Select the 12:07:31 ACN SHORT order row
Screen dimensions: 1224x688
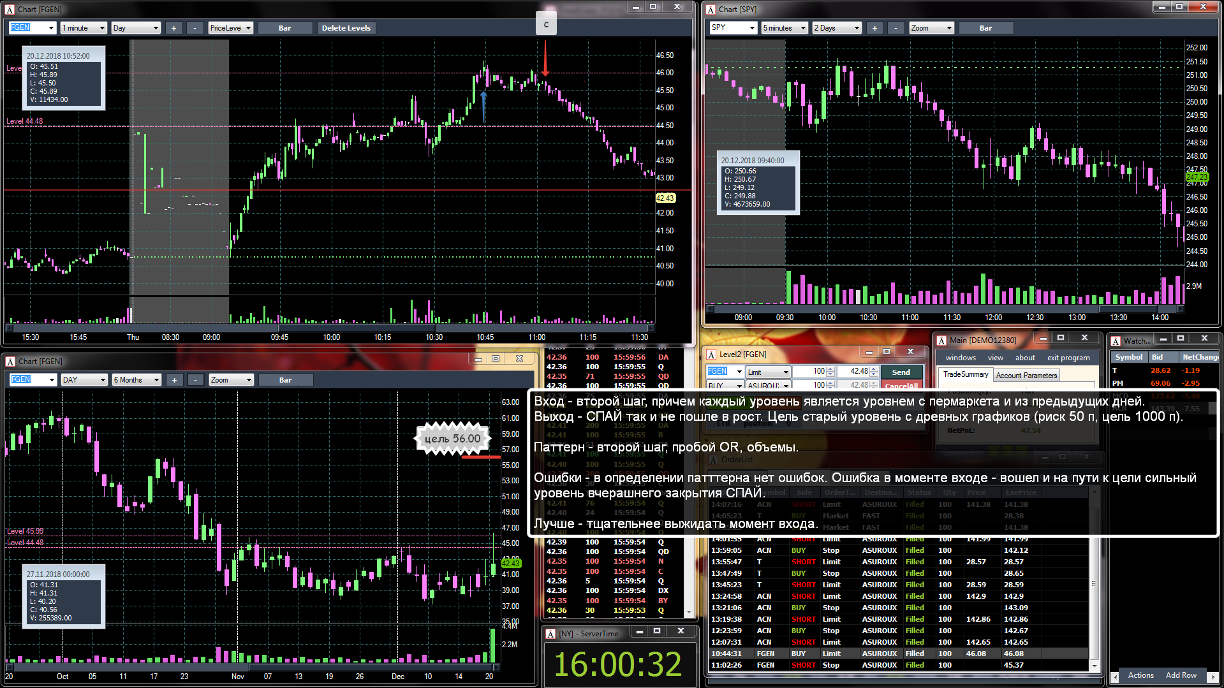898,642
